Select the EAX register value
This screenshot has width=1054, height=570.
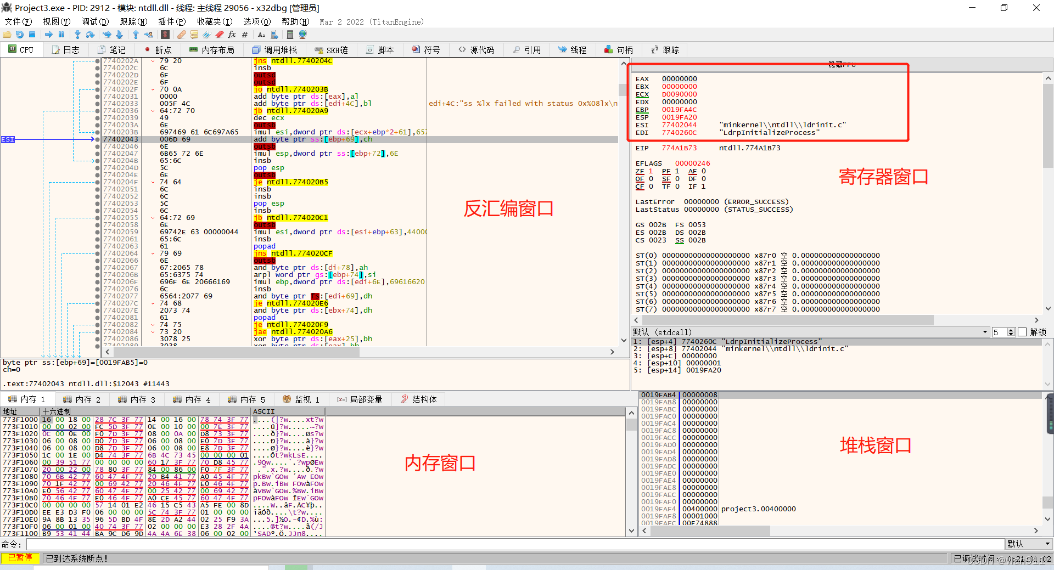679,79
